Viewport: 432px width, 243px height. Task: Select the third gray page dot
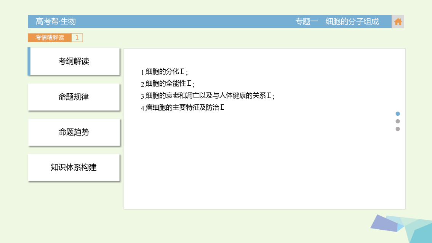click(398, 129)
